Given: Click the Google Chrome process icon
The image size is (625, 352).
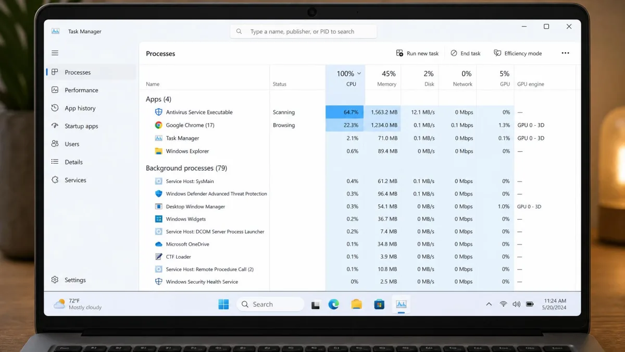Looking at the screenshot, I should 159,125.
